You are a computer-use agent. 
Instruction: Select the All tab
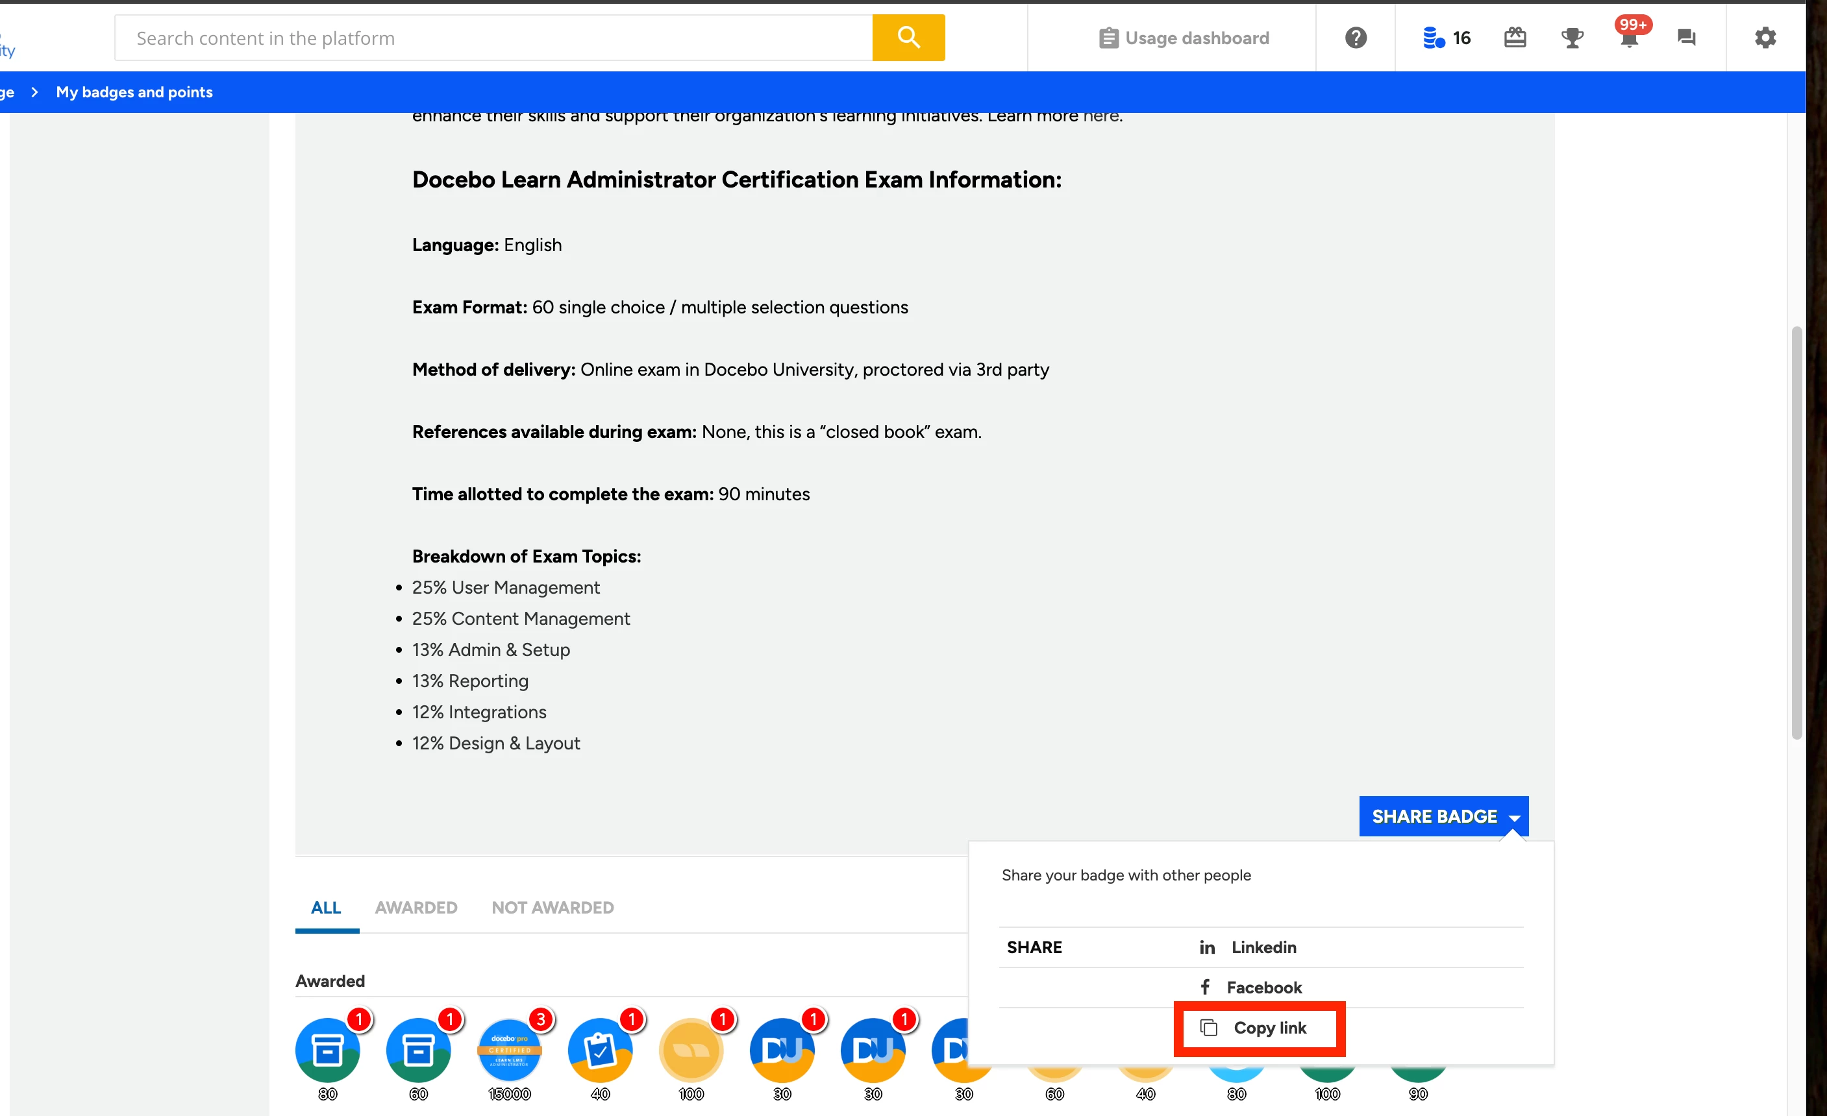(x=326, y=908)
